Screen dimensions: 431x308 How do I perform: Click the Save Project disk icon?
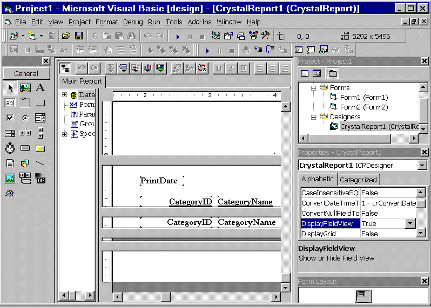pyautogui.click(x=79, y=36)
